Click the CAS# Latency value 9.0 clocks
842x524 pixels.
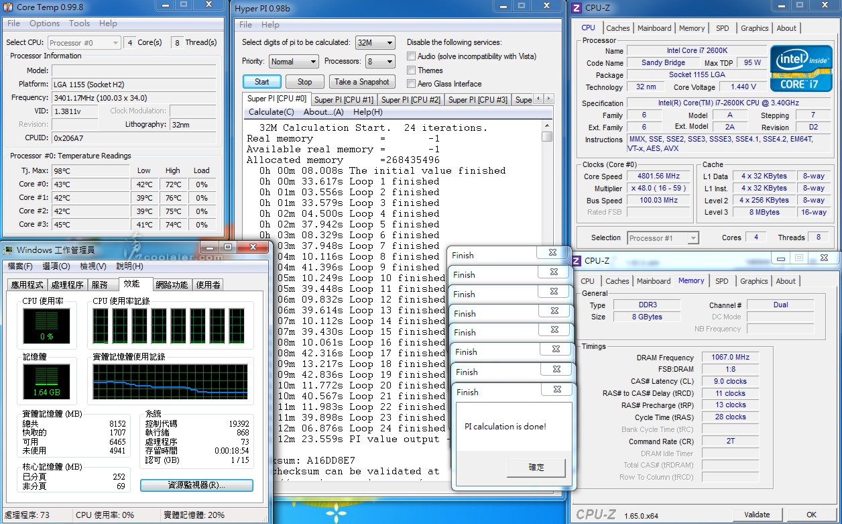coord(730,382)
